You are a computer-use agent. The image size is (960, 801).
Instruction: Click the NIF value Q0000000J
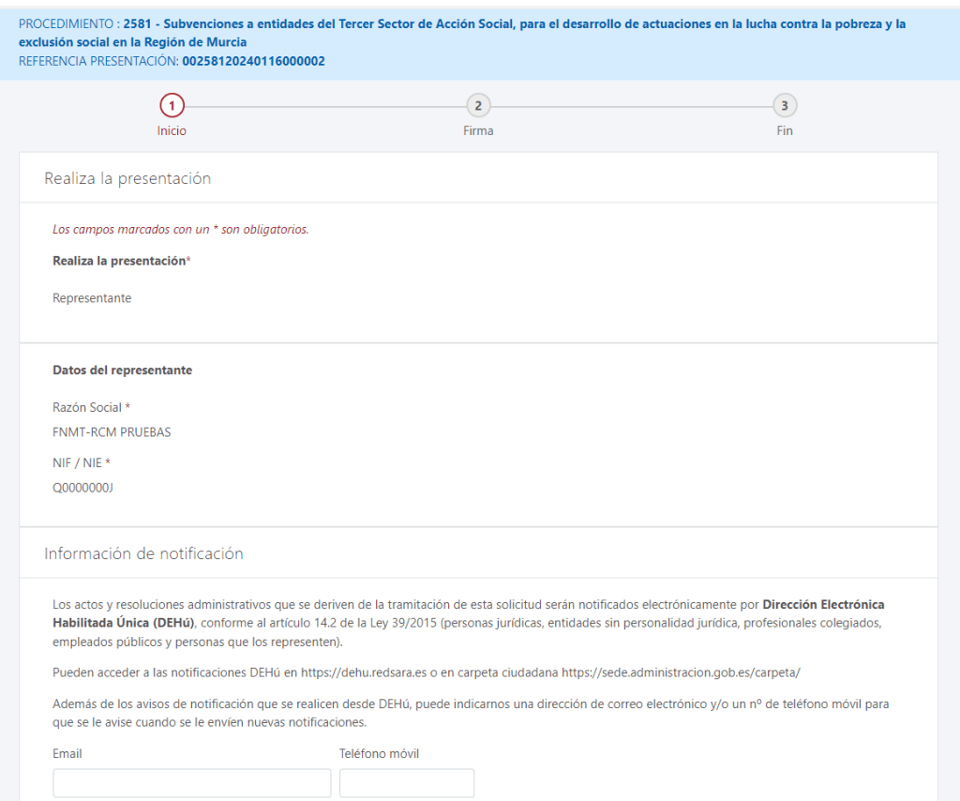[83, 488]
